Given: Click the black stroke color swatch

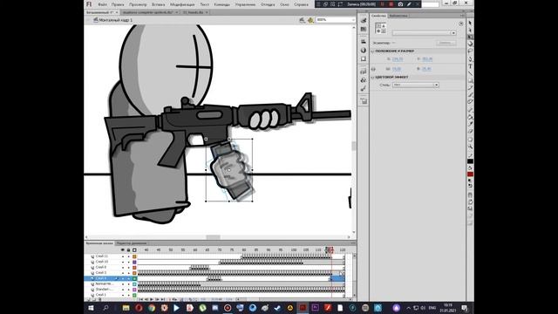Looking at the screenshot, I should pyautogui.click(x=470, y=161).
